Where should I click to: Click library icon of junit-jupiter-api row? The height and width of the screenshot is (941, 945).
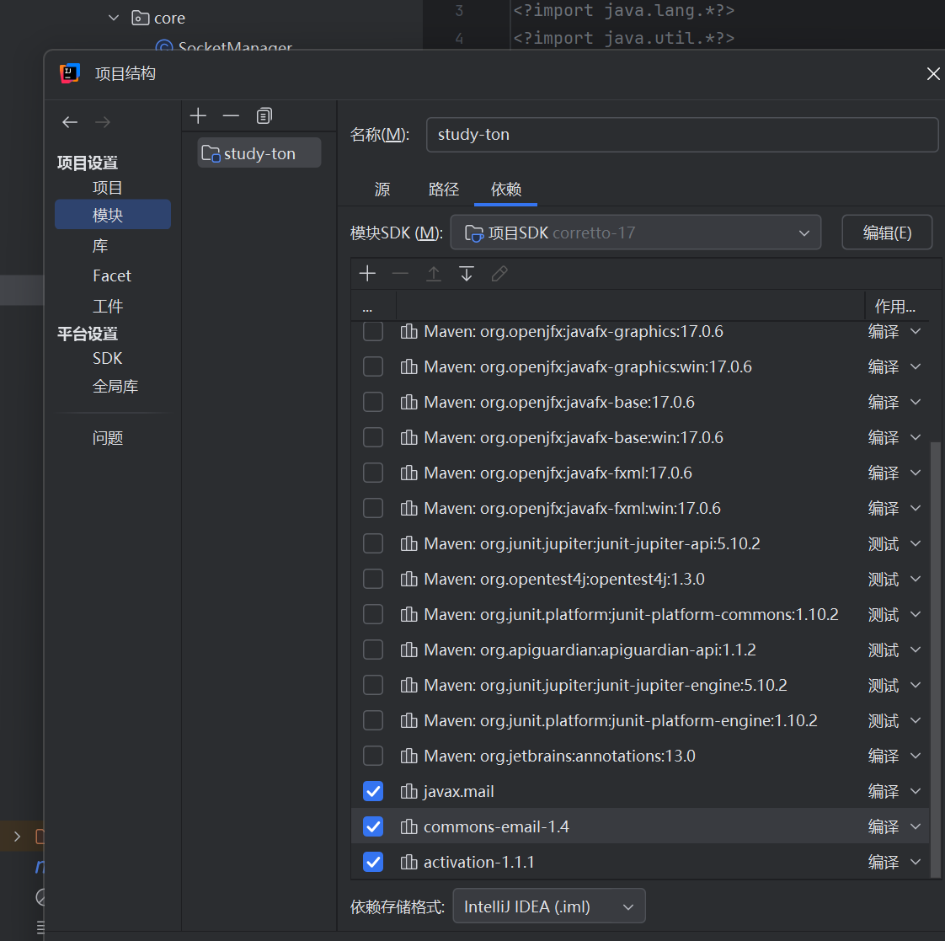coord(409,543)
